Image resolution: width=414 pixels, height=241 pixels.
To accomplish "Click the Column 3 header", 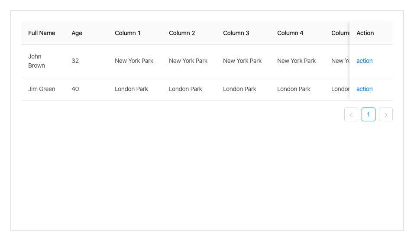I will (236, 33).
